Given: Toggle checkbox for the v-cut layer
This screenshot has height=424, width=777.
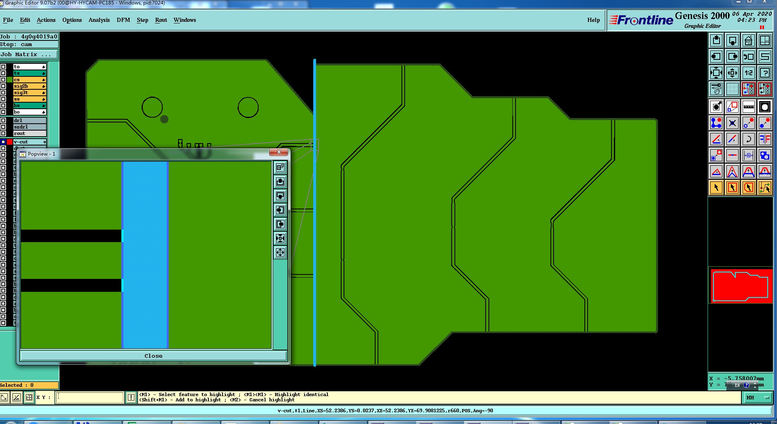Looking at the screenshot, I should coord(3,142).
